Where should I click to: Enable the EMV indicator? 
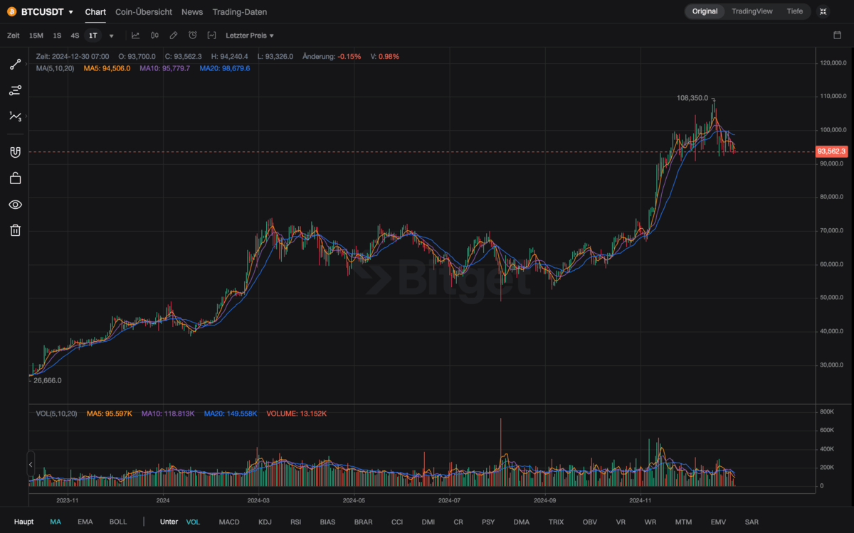[x=719, y=522]
